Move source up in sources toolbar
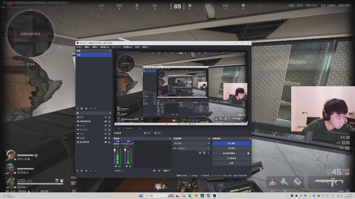 91,171
